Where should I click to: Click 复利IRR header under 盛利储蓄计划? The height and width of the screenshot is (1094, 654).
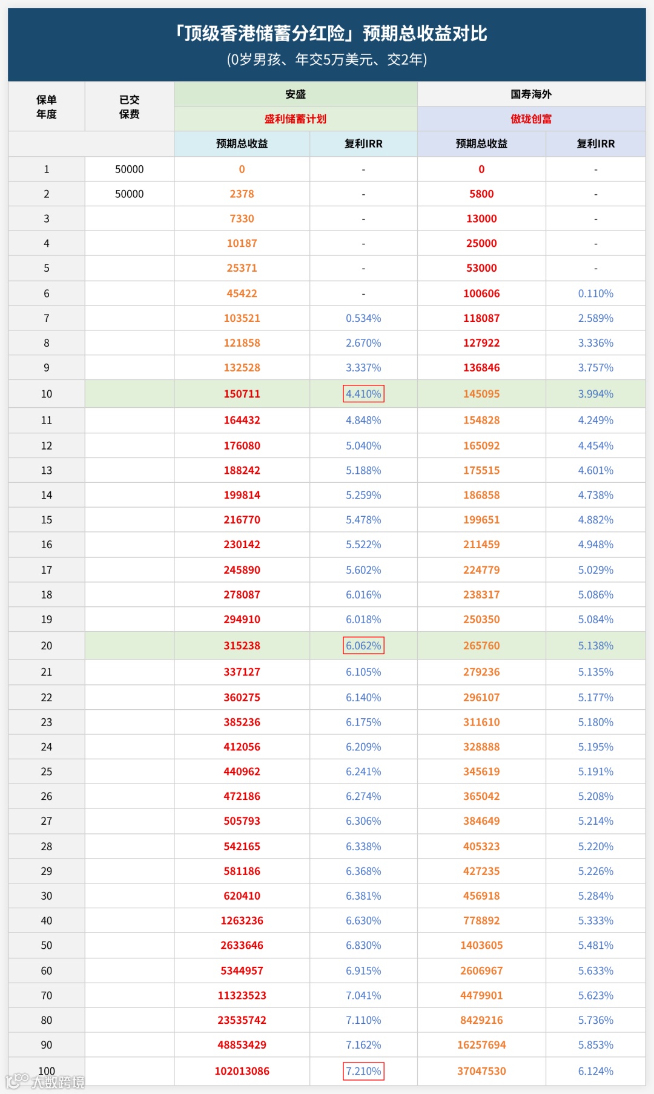(x=363, y=144)
